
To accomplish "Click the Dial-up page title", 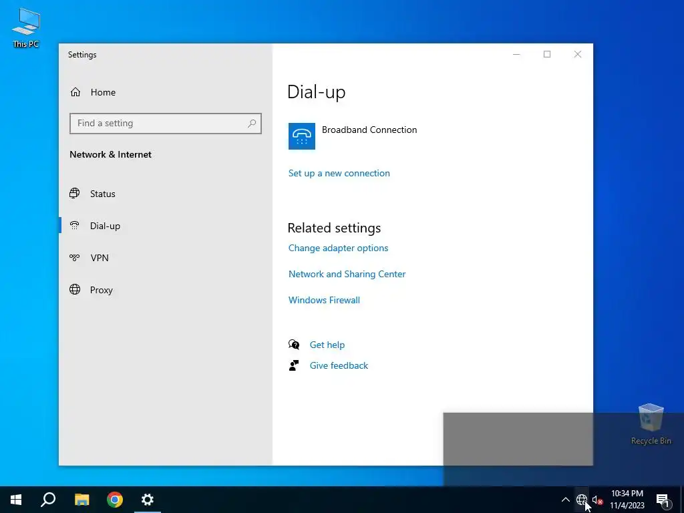I will tap(316, 92).
